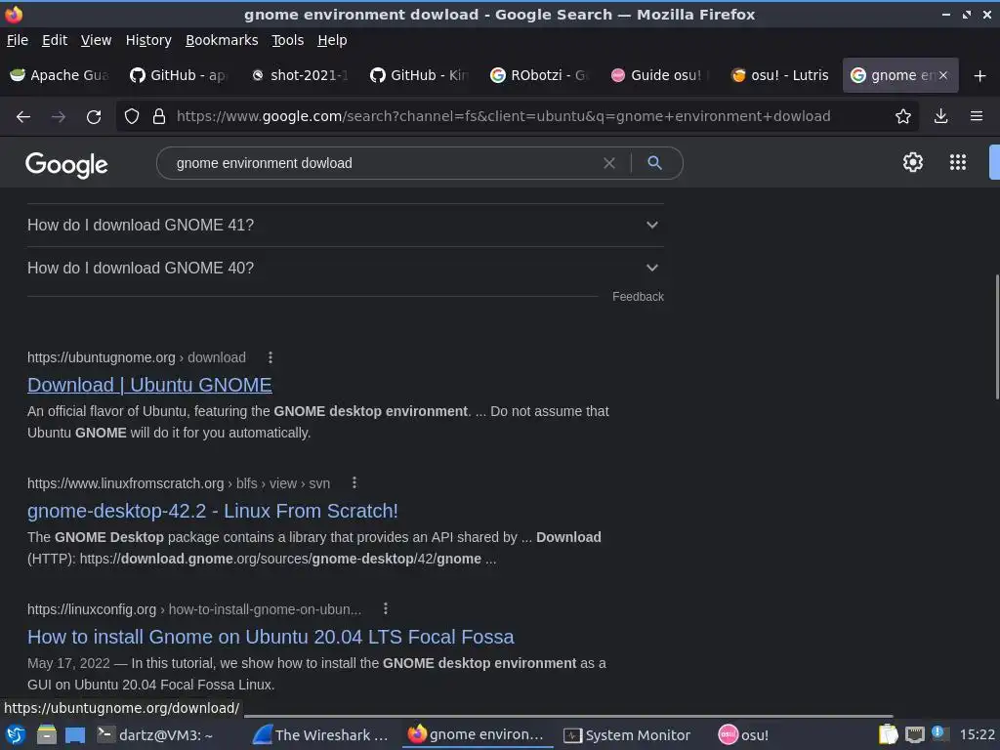Close the gnome environment tab
The width and height of the screenshot is (1000, 750).
pos(942,75)
